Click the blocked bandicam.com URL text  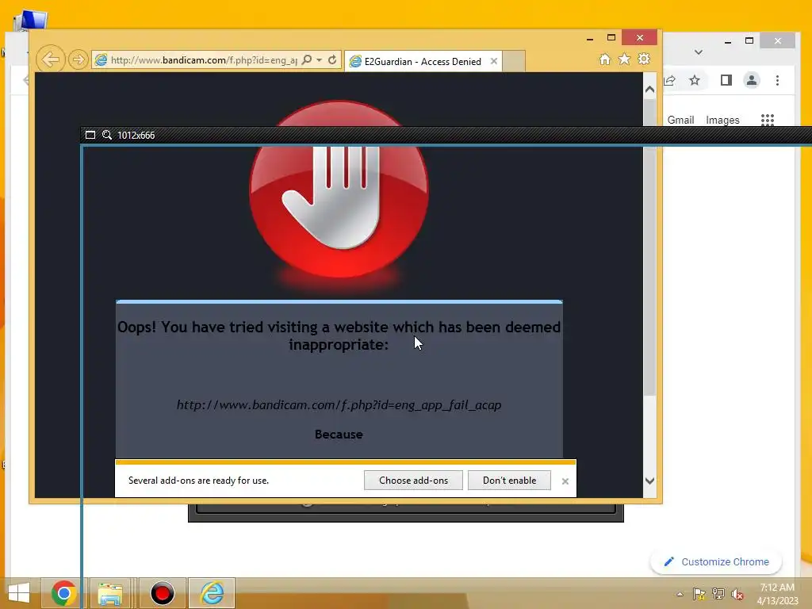pos(339,405)
